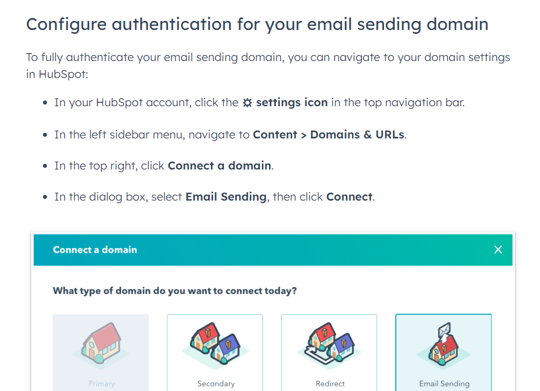Click the "Content > Domains & URLs" text
Viewport: 540px width, 391px height.
pyautogui.click(x=329, y=134)
